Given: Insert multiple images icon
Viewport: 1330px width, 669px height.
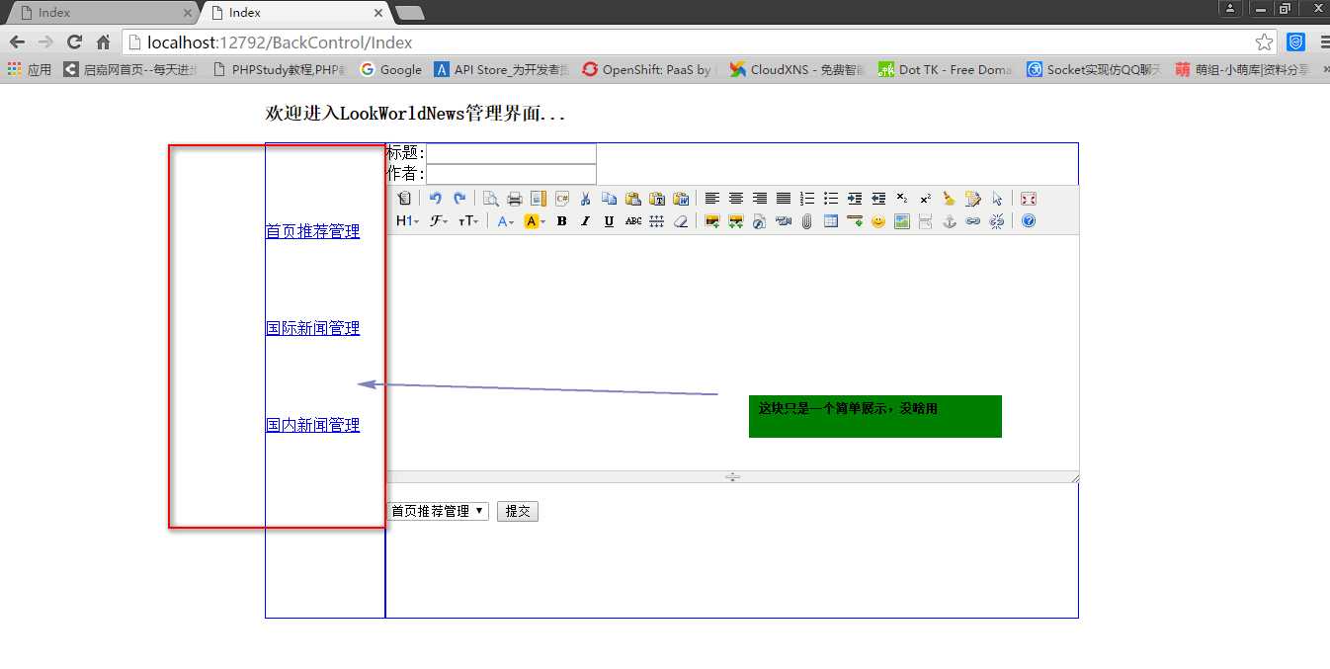Looking at the screenshot, I should point(736,221).
